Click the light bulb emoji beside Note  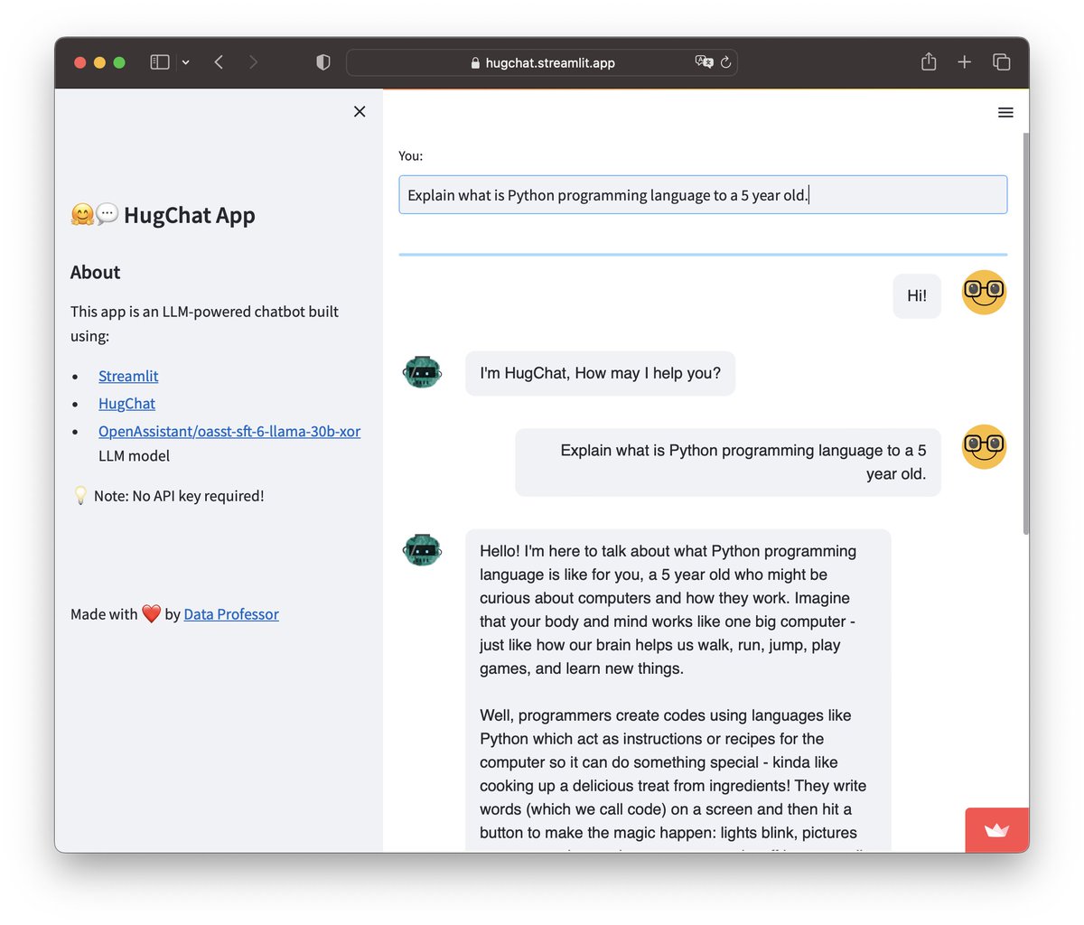80,496
